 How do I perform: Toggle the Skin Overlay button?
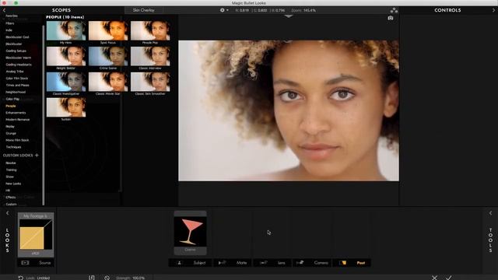pos(143,10)
